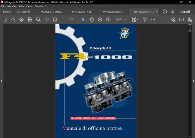Show more tools with the three-dots icon
Screen dimensions: 195x138
tap(153, 19)
